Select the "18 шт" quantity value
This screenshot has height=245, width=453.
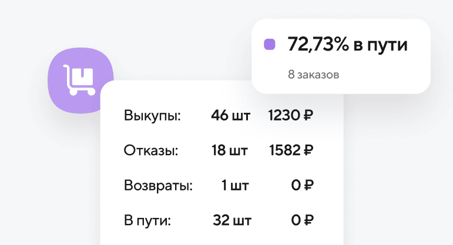230,150
